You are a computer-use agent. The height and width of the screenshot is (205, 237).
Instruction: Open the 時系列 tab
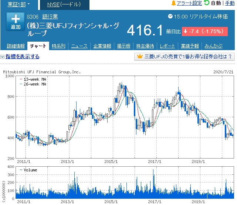58,46
